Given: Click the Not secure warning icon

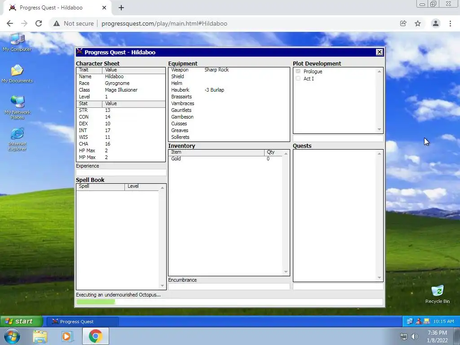Looking at the screenshot, I should coord(56,23).
